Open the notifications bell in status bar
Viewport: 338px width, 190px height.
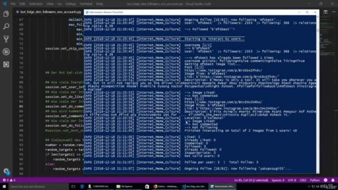point(333,180)
